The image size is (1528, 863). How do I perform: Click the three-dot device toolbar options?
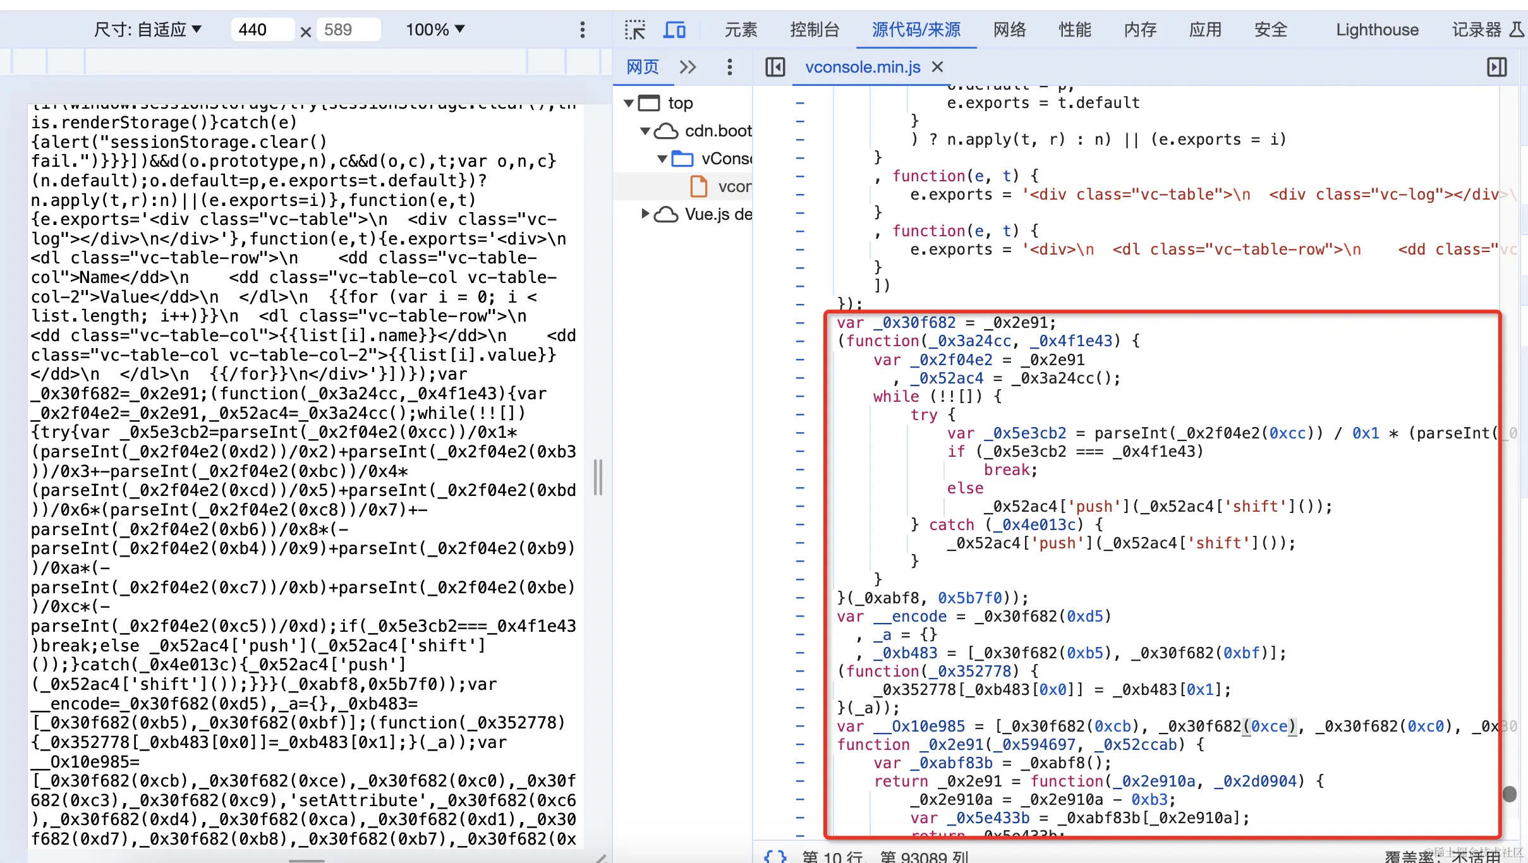[582, 30]
